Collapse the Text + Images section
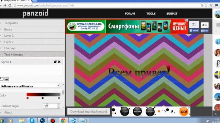 (x=32, y=54)
